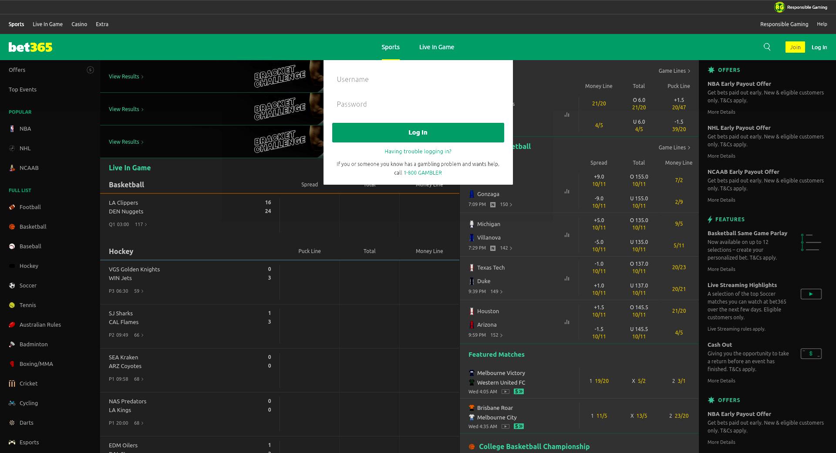Select Duke money line odds 20/21
The height and width of the screenshot is (453, 836).
(x=679, y=289)
